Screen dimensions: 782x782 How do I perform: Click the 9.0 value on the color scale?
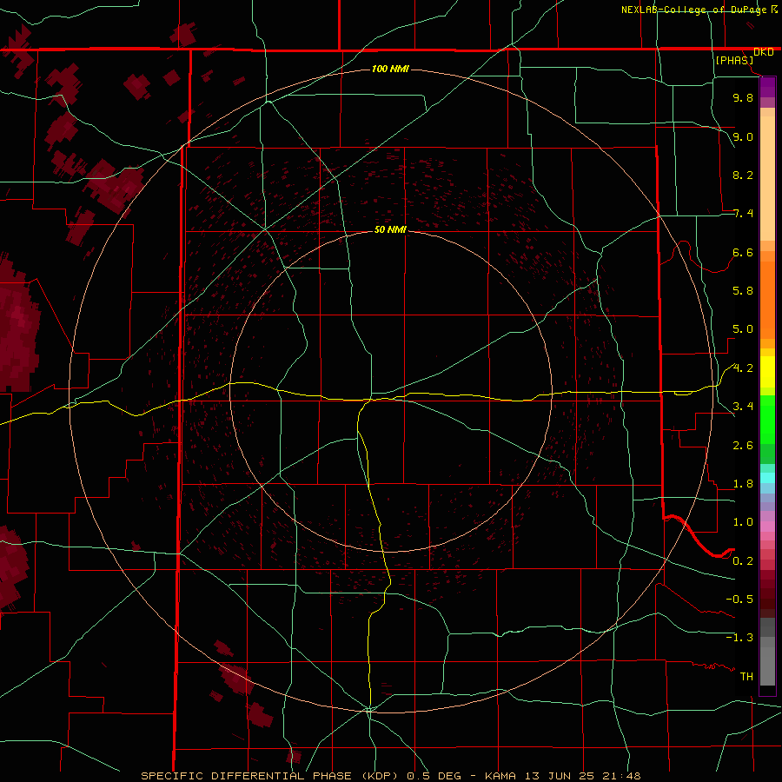(743, 136)
